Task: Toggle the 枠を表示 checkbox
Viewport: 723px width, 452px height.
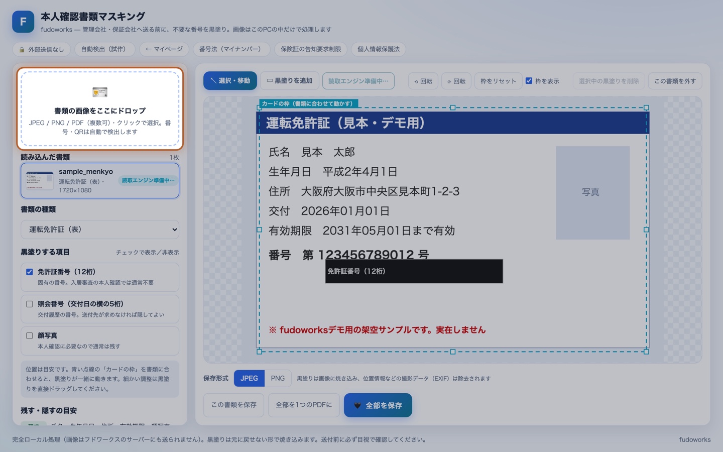Action: point(529,81)
